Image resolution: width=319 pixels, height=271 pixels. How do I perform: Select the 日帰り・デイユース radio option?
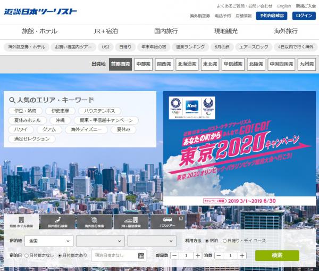click(x=225, y=241)
